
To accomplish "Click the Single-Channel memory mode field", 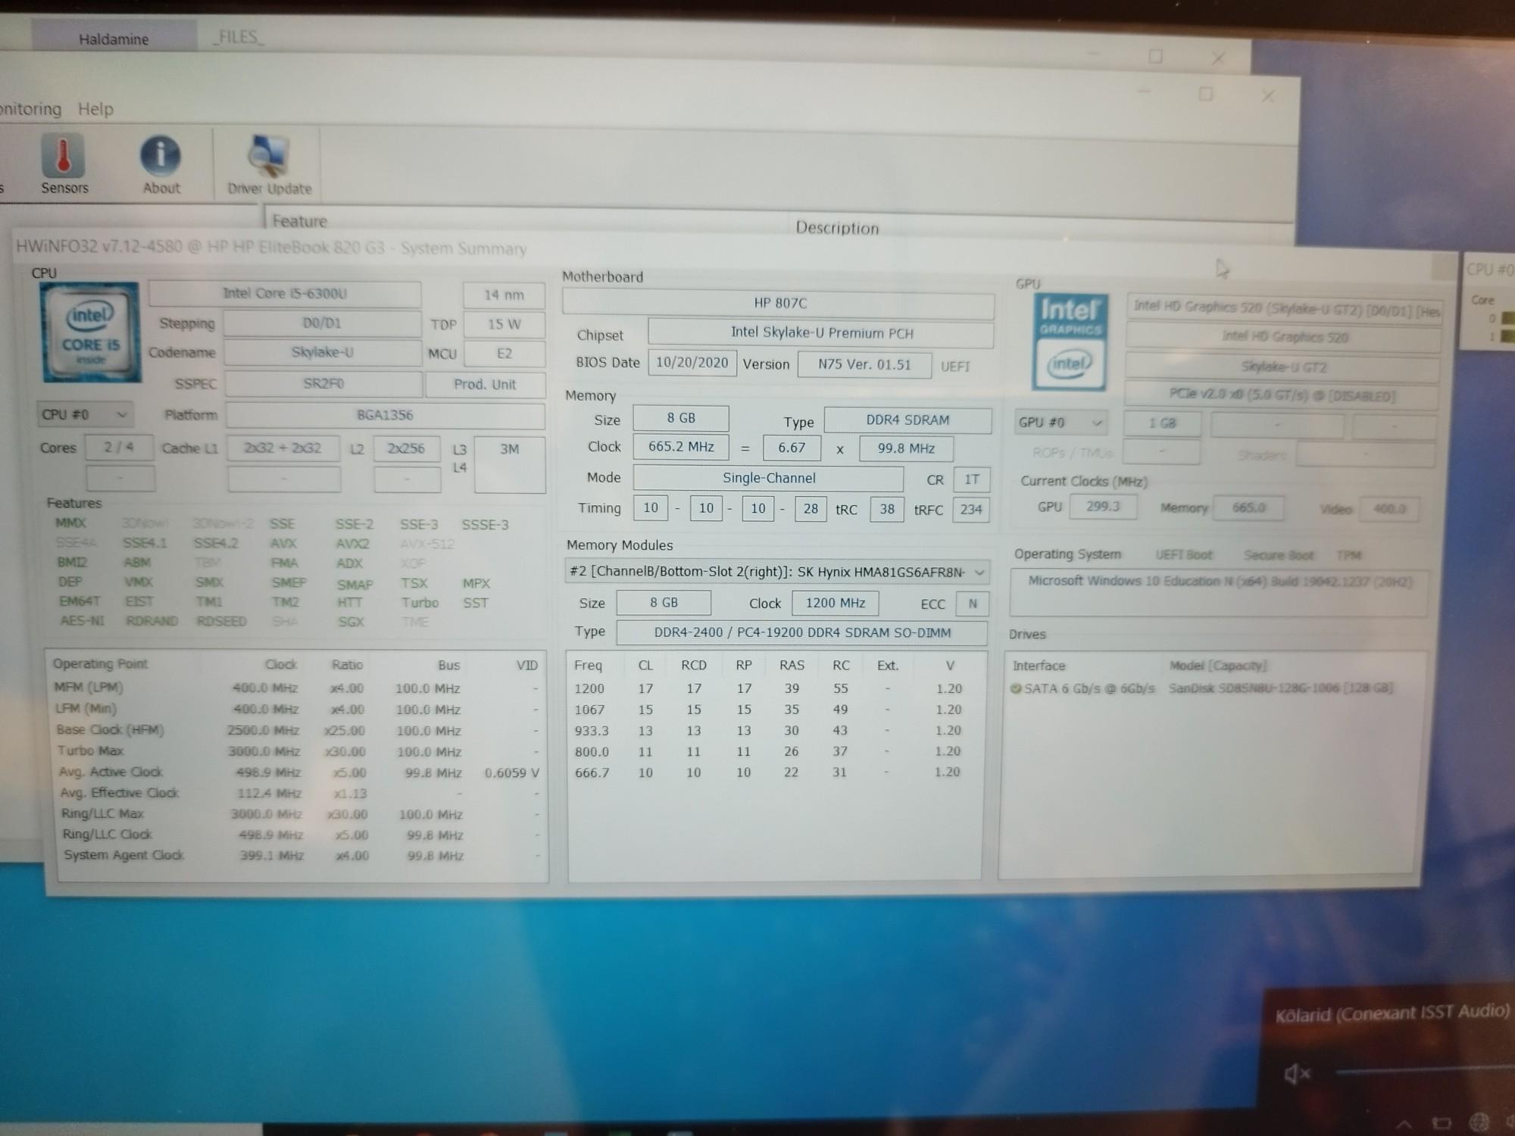I will tap(768, 479).
